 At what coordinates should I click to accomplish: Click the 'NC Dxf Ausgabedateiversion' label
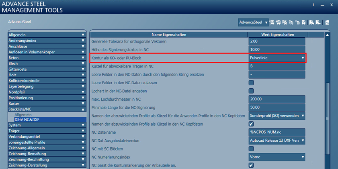115,140
